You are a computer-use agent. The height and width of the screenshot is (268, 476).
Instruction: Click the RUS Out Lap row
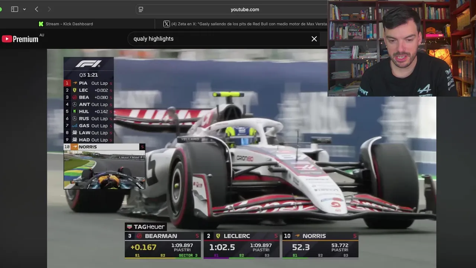coord(89,119)
